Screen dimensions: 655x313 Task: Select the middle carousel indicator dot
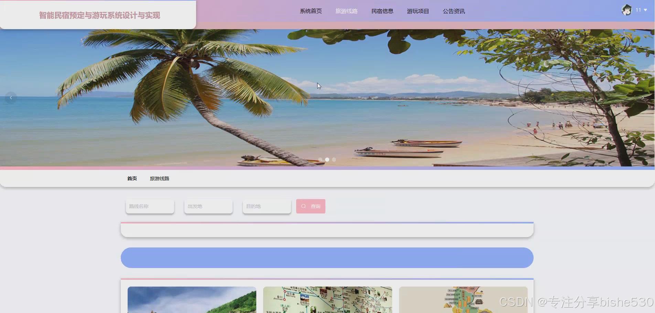coord(327,160)
